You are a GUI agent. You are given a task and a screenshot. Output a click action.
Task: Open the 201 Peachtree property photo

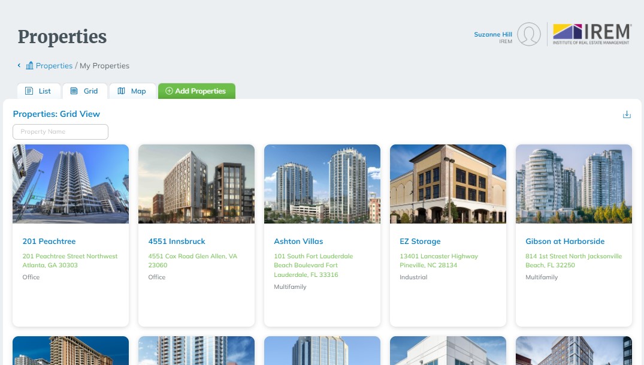click(x=71, y=184)
